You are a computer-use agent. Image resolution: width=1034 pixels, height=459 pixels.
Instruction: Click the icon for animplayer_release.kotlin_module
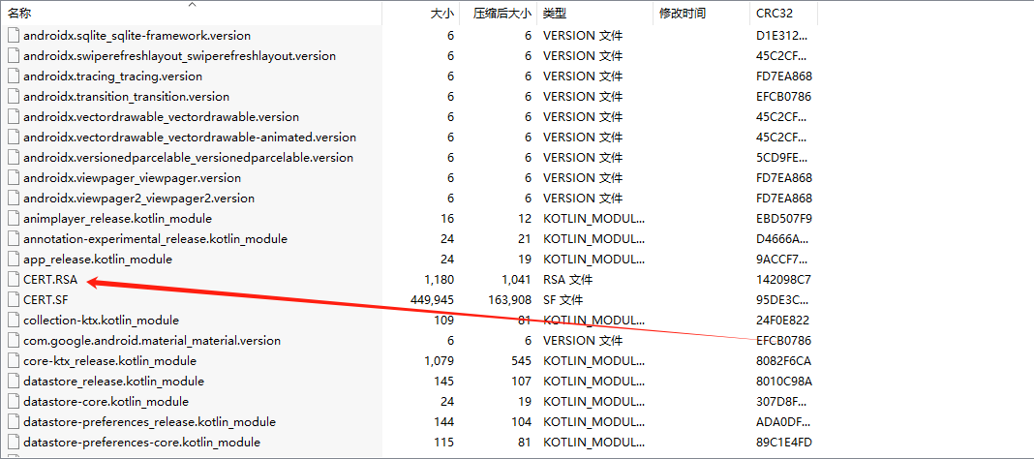pyautogui.click(x=13, y=219)
